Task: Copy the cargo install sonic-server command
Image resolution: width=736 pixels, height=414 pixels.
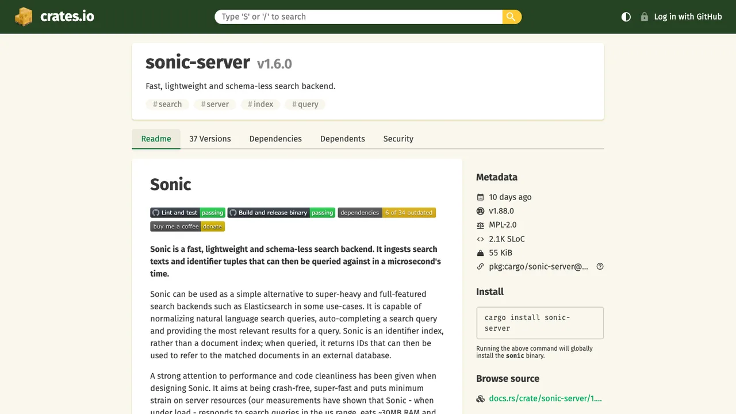Action: click(540, 323)
